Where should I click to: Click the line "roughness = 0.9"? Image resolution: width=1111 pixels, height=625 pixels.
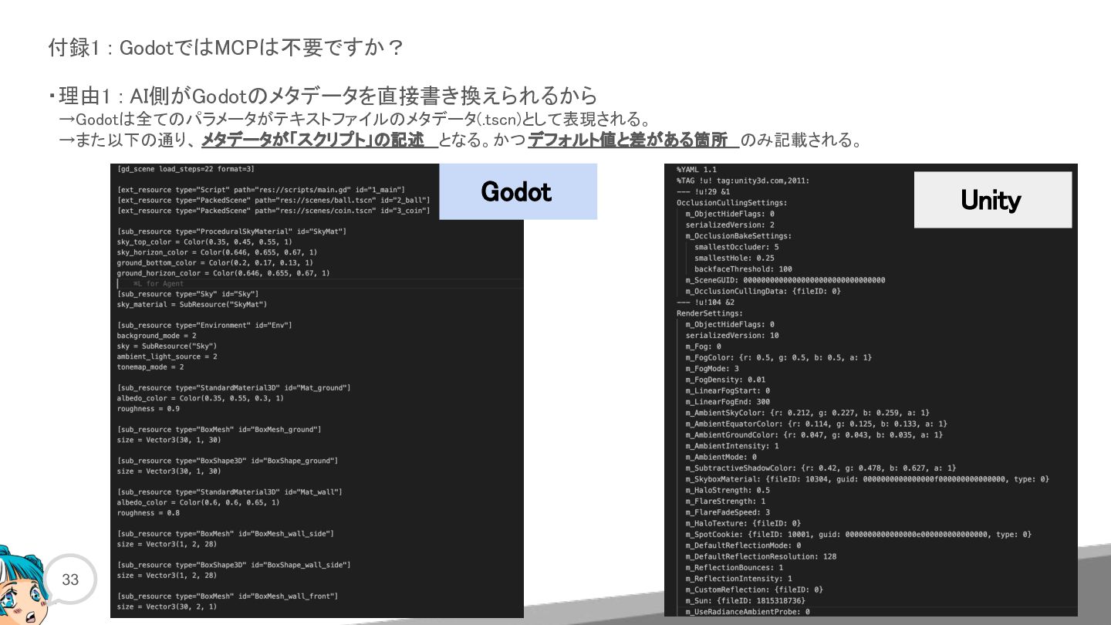point(148,409)
